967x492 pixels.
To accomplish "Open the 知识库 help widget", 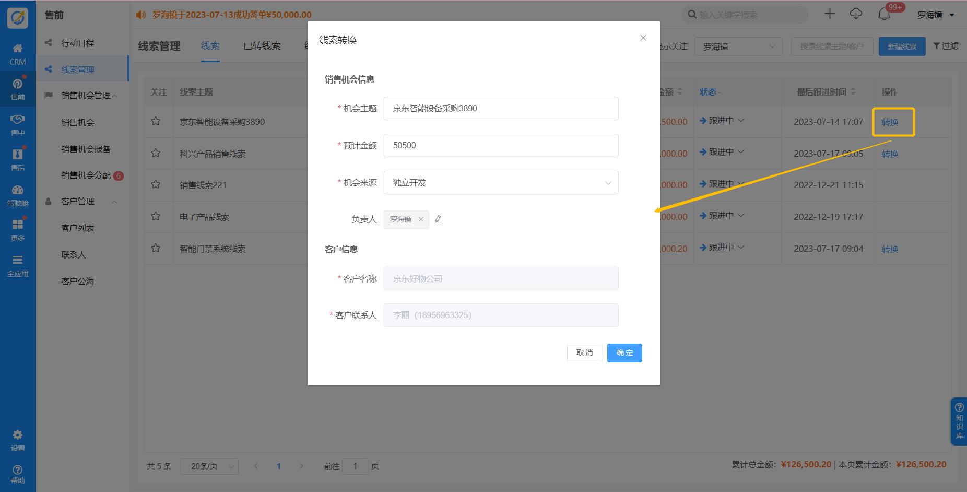I will coord(959,421).
